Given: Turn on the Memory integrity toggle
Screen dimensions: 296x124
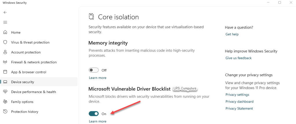Looking at the screenshot, I should pyautogui.click(x=94, y=70).
